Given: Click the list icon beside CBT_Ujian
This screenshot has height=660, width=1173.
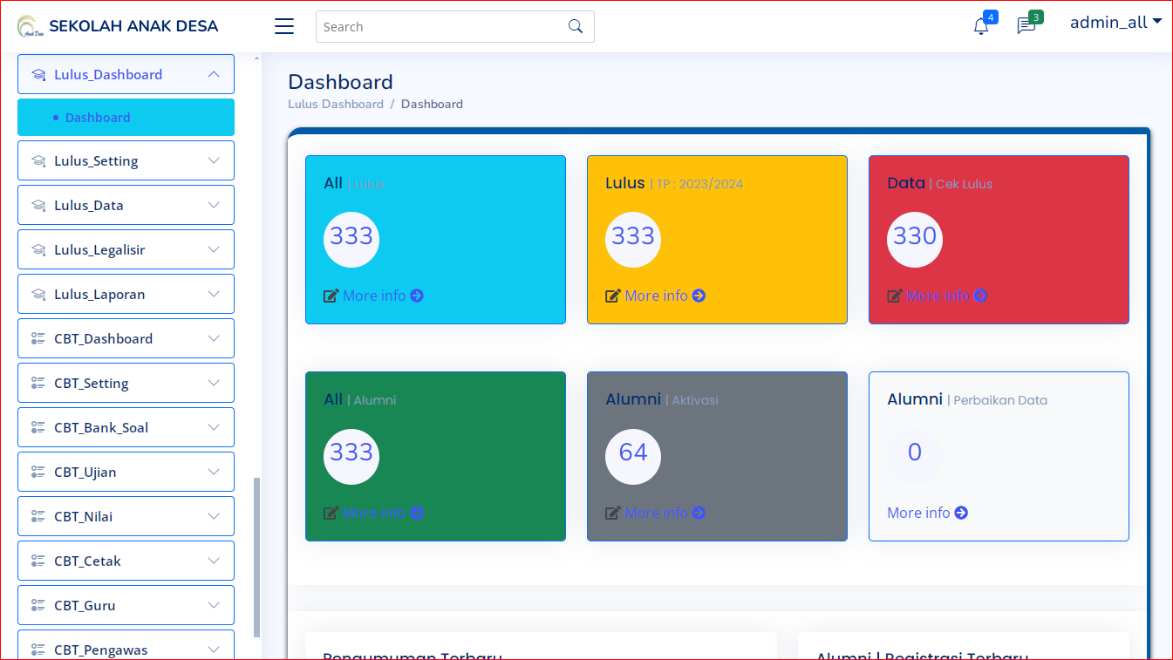Looking at the screenshot, I should pos(38,472).
